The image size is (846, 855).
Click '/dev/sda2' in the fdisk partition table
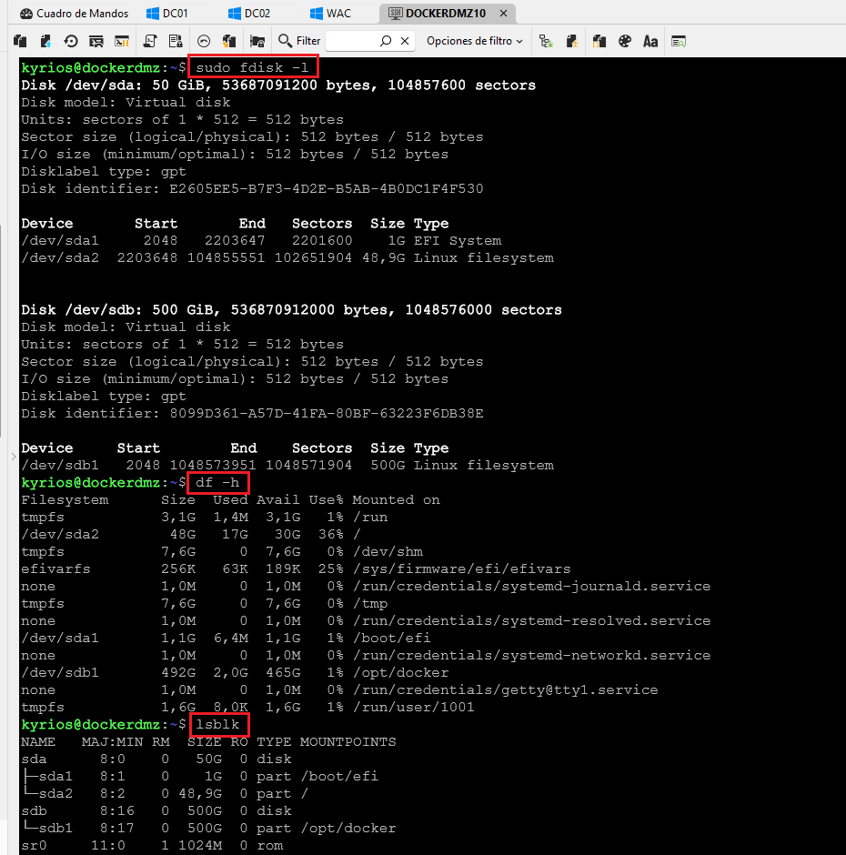click(60, 258)
